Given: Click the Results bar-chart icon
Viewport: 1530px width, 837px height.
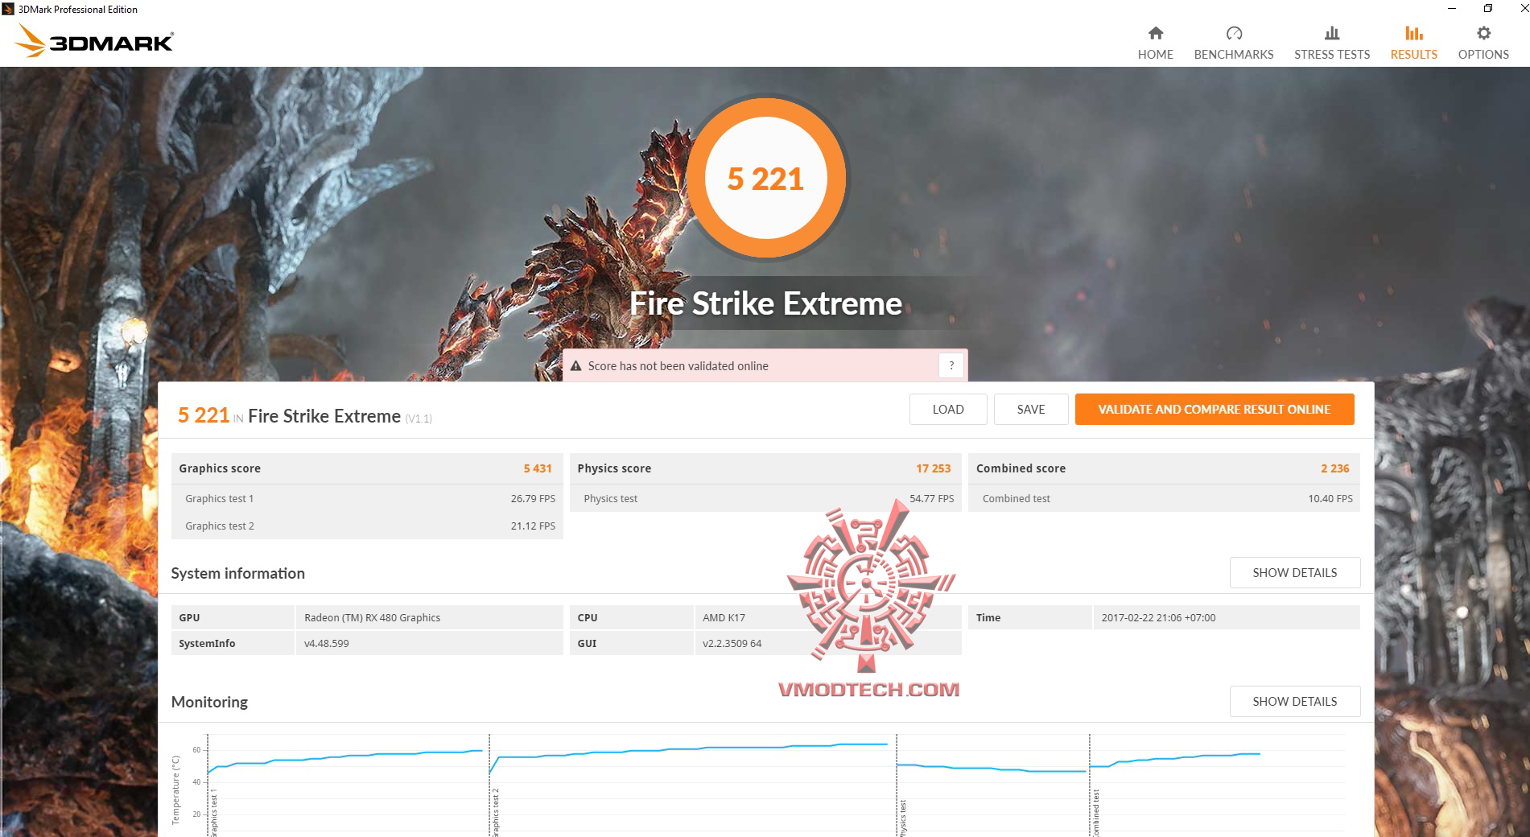Looking at the screenshot, I should point(1412,34).
